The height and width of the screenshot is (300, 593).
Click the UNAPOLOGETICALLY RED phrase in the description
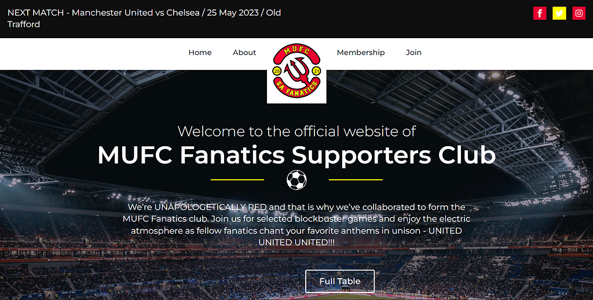pos(211,207)
